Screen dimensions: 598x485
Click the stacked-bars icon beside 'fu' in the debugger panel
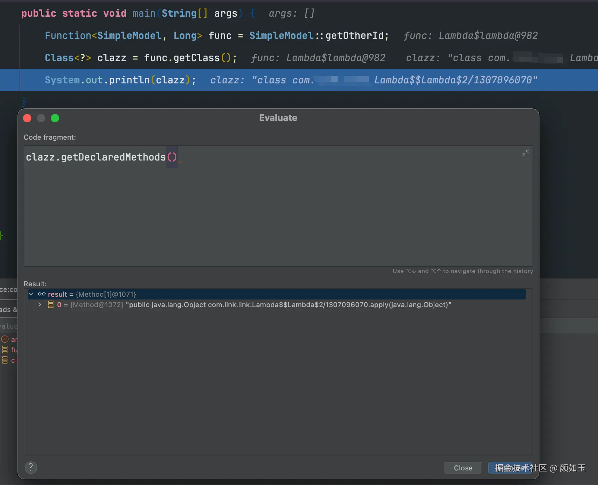pyautogui.click(x=5, y=350)
